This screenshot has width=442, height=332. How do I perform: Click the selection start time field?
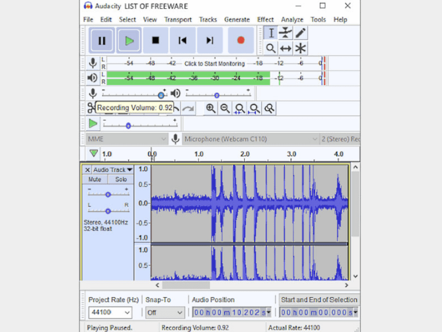[x=316, y=312]
